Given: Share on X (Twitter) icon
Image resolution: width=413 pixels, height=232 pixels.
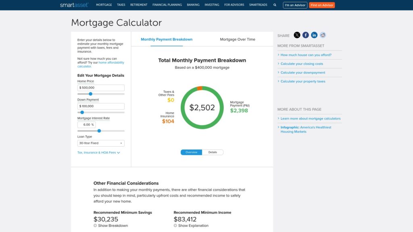Looking at the screenshot, I should pyautogui.click(x=297, y=35).
